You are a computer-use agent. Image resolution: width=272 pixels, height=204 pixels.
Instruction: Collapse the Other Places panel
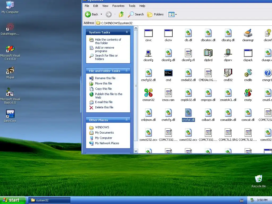[127, 120]
